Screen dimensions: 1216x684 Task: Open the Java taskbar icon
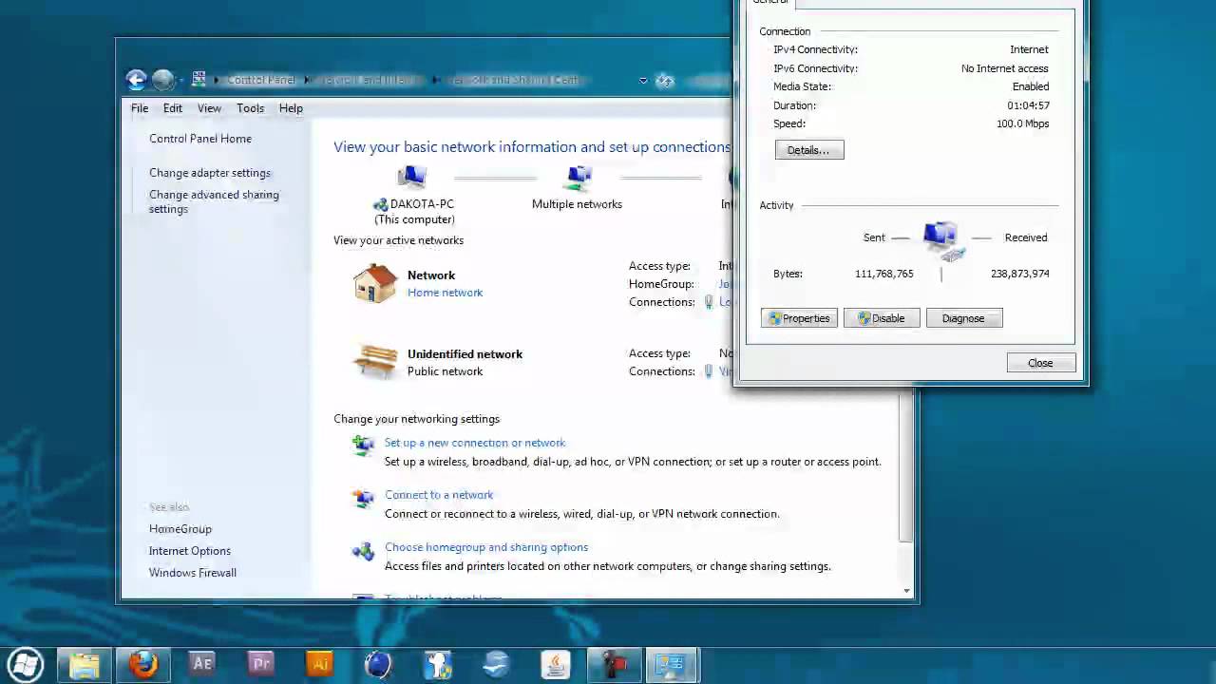556,665
